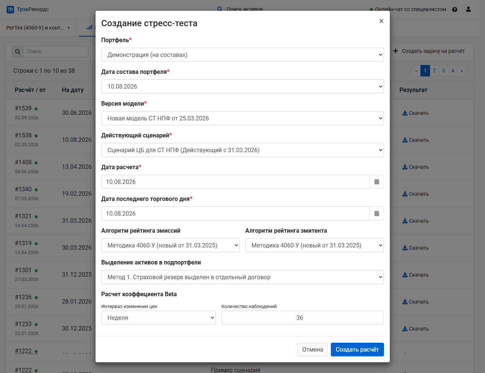Click the Поиск table search field
This screenshot has height=373, width=485.
coord(56,51)
